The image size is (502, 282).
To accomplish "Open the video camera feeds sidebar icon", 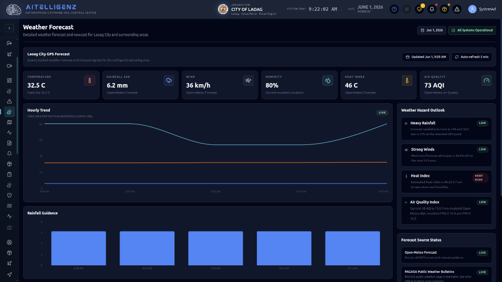I will click(9, 66).
